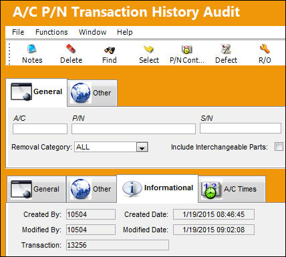286x257 pixels.
Task: Open the P/N Control icon
Action: (186, 49)
